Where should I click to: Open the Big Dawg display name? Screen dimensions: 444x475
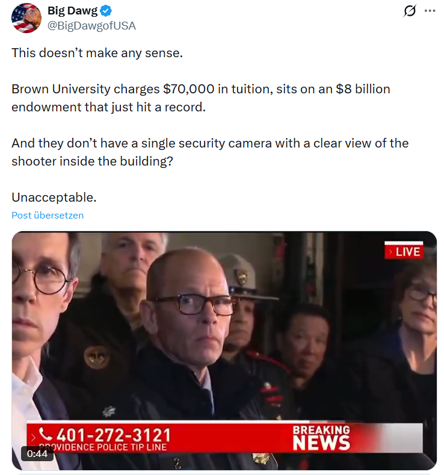73,11
